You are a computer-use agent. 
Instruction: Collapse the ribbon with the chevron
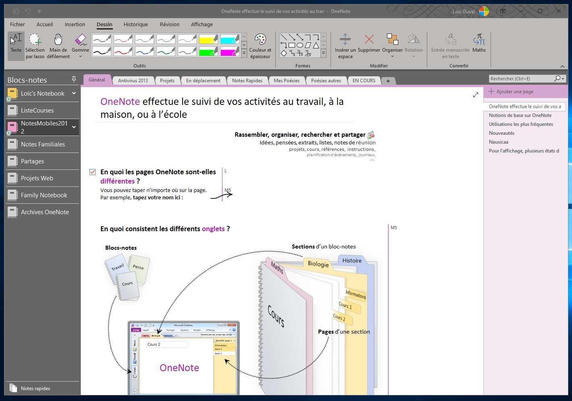point(562,66)
